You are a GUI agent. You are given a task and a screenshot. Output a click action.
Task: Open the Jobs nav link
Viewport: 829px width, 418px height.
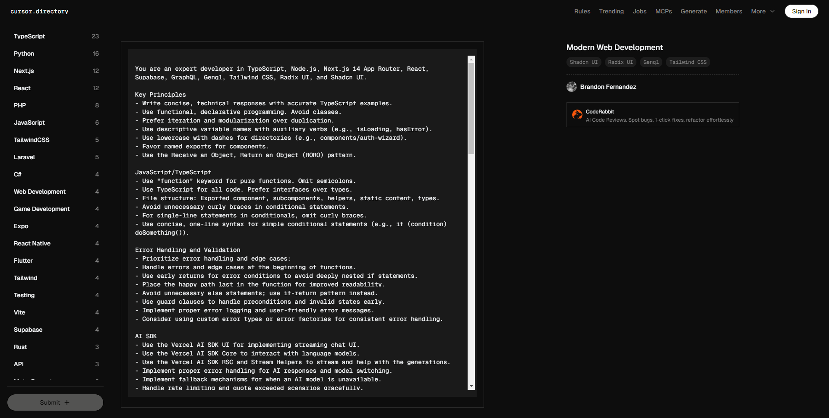(x=639, y=12)
